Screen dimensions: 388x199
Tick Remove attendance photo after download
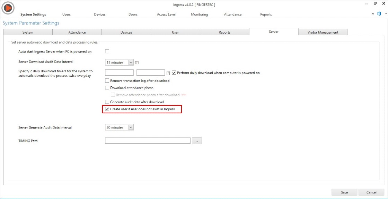coord(113,95)
